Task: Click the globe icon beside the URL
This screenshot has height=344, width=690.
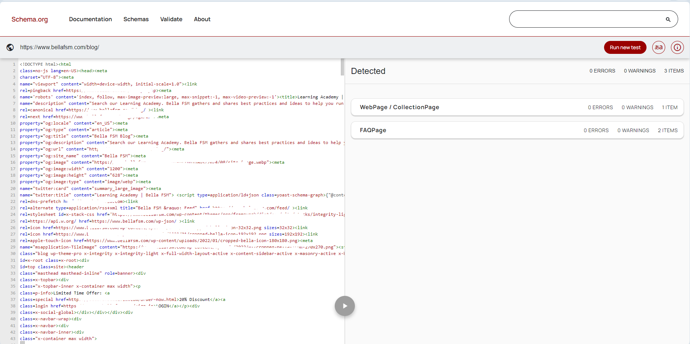Action: coord(10,47)
